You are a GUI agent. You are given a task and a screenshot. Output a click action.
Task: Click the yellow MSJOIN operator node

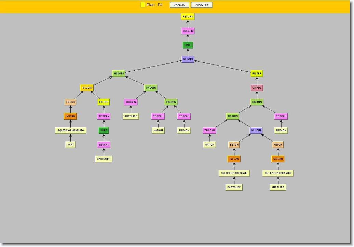pyautogui.click(x=87, y=88)
